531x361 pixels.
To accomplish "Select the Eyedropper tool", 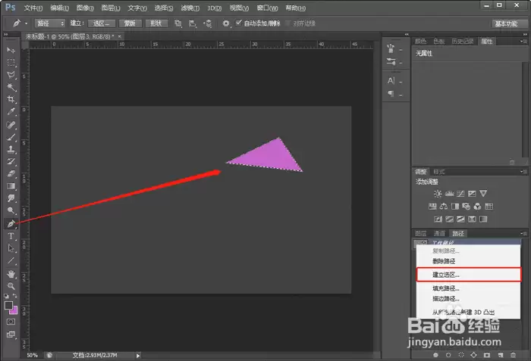I will (x=11, y=111).
